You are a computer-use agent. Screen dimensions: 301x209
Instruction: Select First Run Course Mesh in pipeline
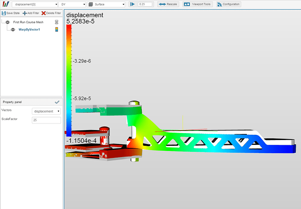click(x=28, y=22)
